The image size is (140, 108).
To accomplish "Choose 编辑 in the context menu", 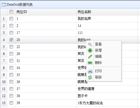I will pyautogui.click(x=98, y=56).
